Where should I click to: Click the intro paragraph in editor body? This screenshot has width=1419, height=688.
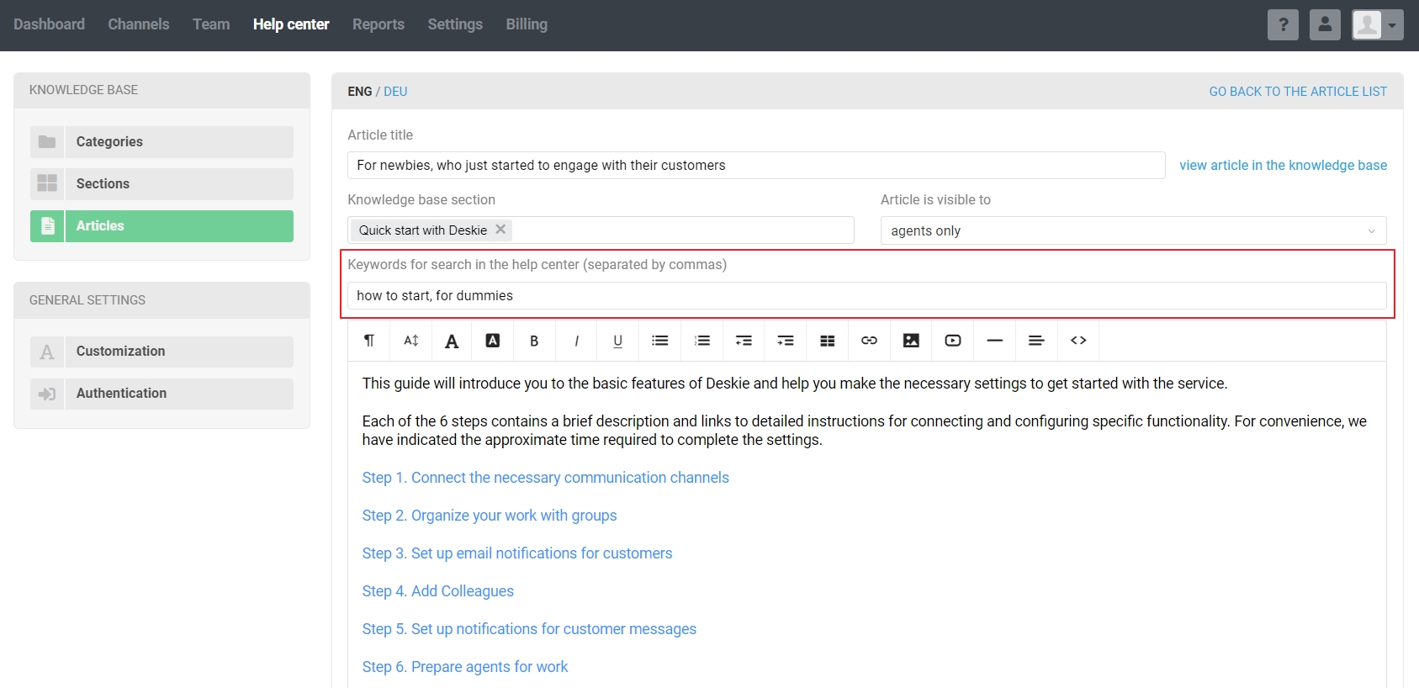[795, 384]
